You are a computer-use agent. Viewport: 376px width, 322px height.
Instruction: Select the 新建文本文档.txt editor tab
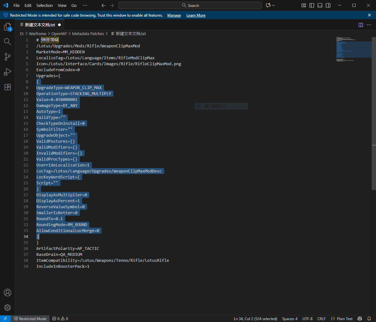click(x=40, y=25)
